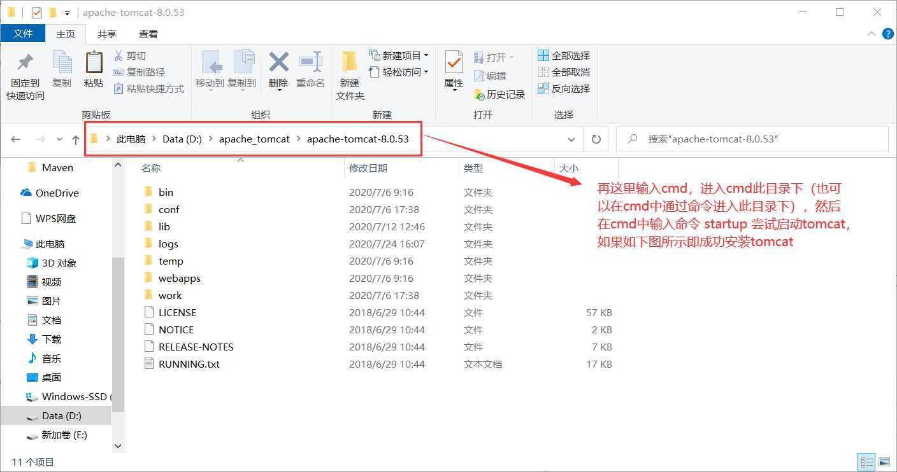Click Select all (全部选择)
The height and width of the screenshot is (472, 897).
[x=564, y=55]
